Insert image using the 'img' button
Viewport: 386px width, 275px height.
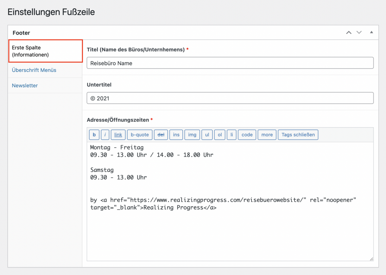pyautogui.click(x=192, y=135)
